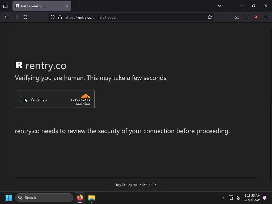The height and width of the screenshot is (204, 272).
Task: Click "Verifying you are human" message
Action: (91, 78)
